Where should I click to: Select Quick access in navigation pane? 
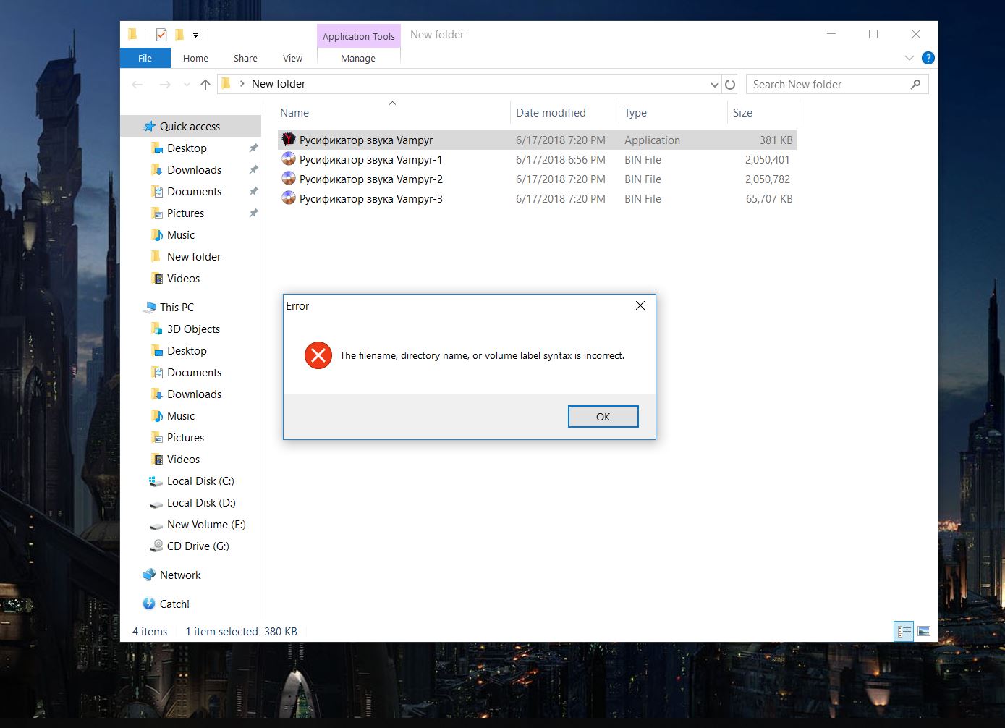coord(190,126)
